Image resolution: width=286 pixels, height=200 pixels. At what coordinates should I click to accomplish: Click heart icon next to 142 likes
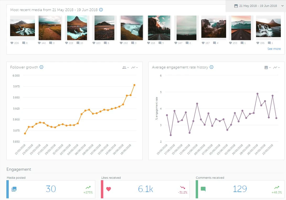pos(39,43)
